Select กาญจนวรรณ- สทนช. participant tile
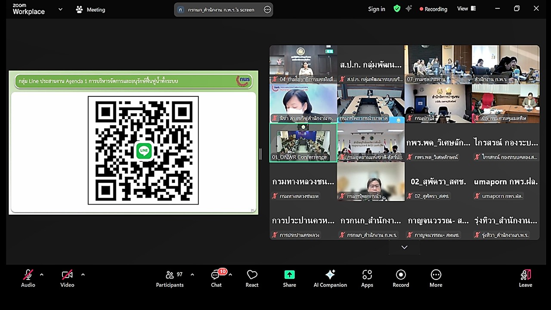 pyautogui.click(x=438, y=221)
